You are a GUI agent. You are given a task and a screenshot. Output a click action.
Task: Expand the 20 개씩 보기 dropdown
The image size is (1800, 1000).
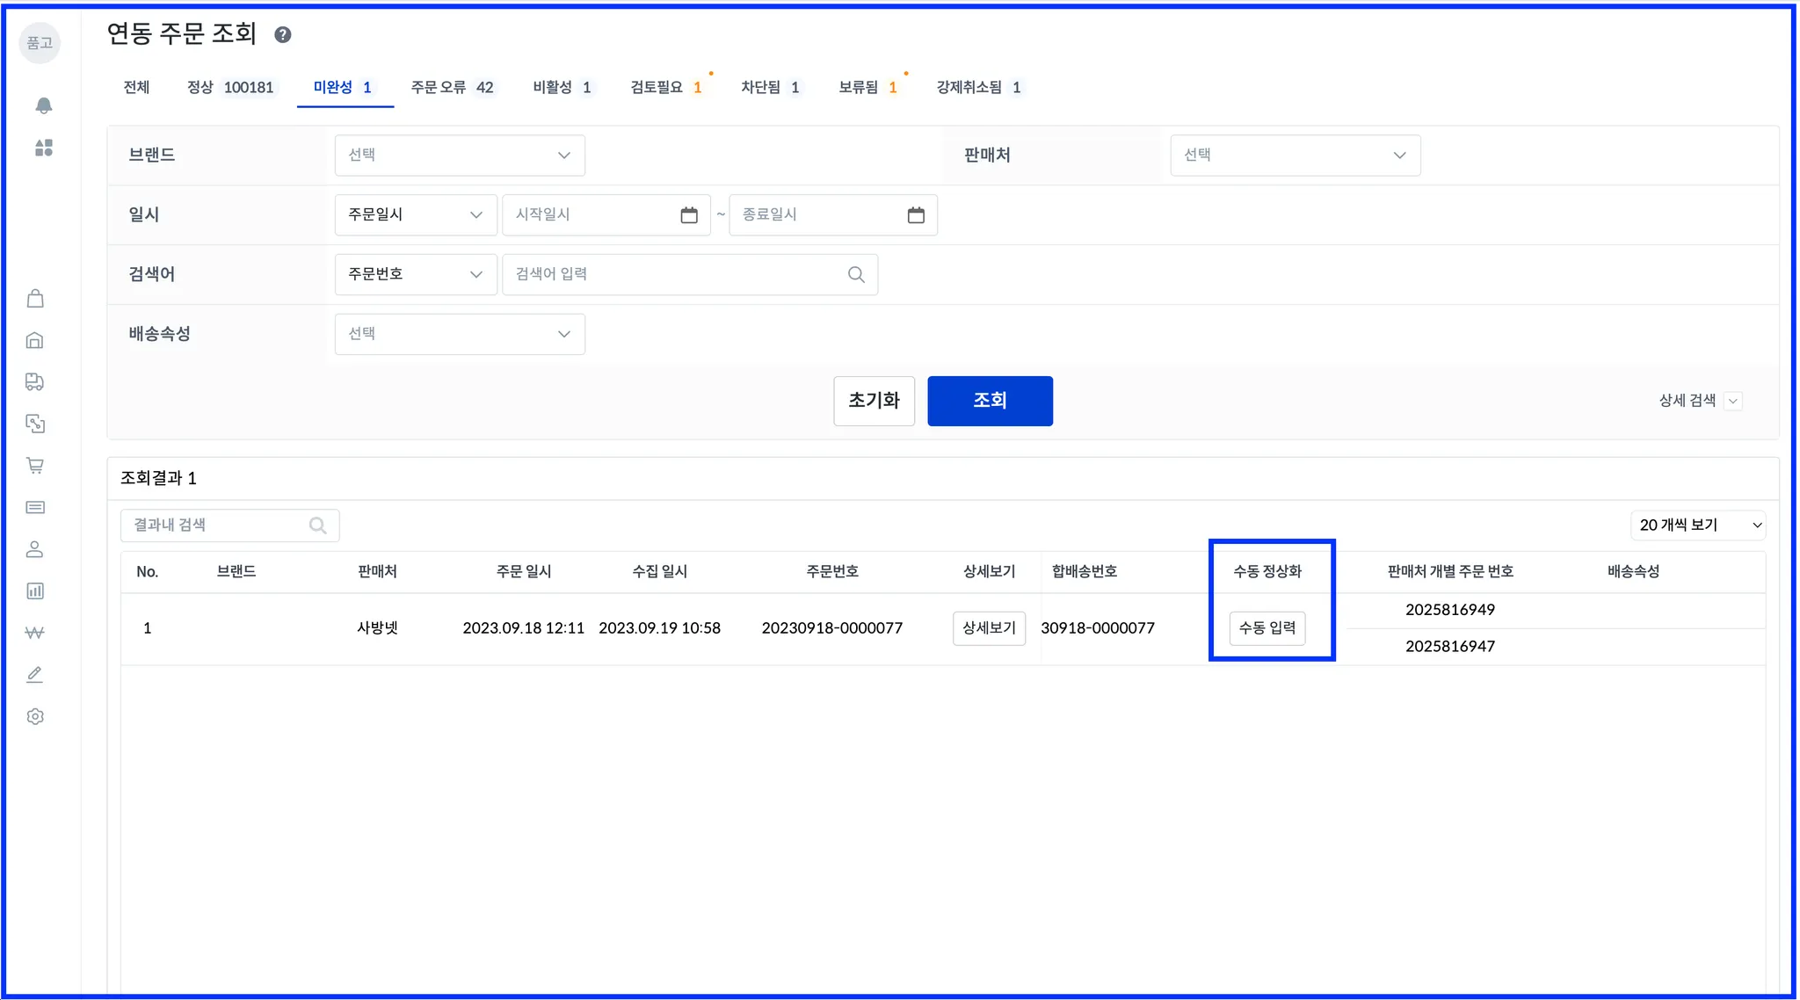pyautogui.click(x=1698, y=525)
